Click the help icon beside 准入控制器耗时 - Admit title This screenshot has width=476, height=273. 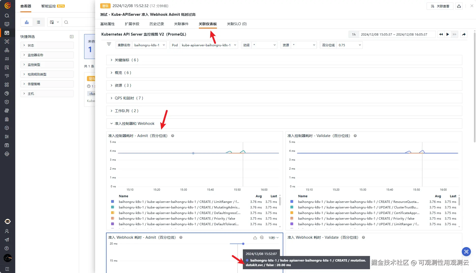[173, 136]
